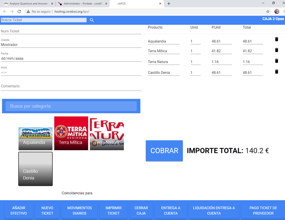Focus the Busca por categoría search field
The height and width of the screenshot is (220, 285).
[x=71, y=106]
